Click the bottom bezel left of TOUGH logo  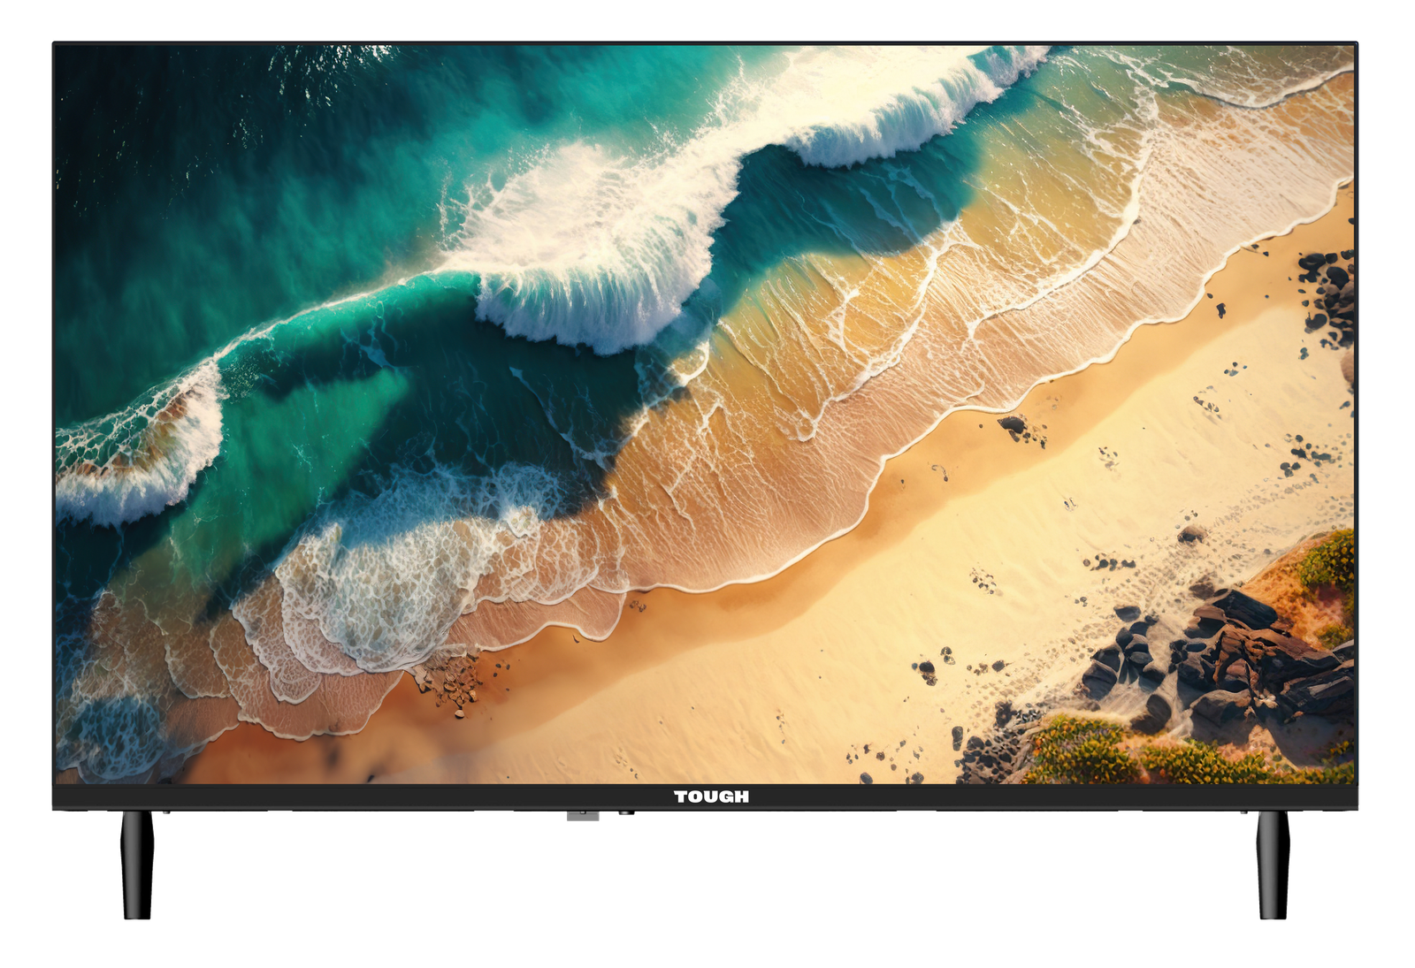354,797
